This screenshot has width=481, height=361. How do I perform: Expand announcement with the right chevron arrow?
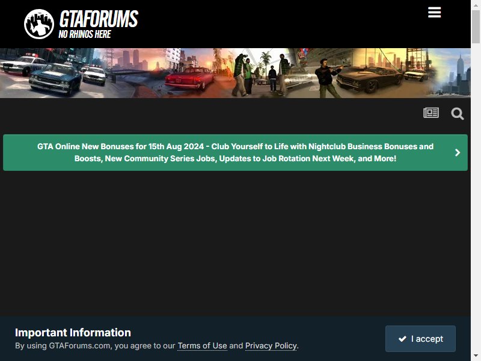click(458, 153)
